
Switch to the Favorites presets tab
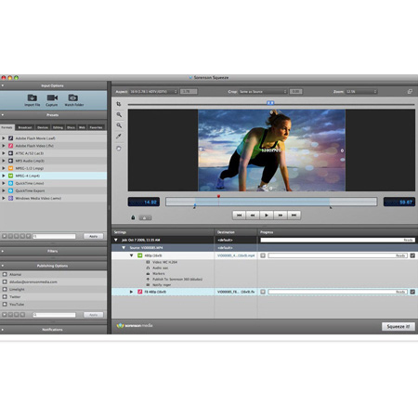(96, 127)
